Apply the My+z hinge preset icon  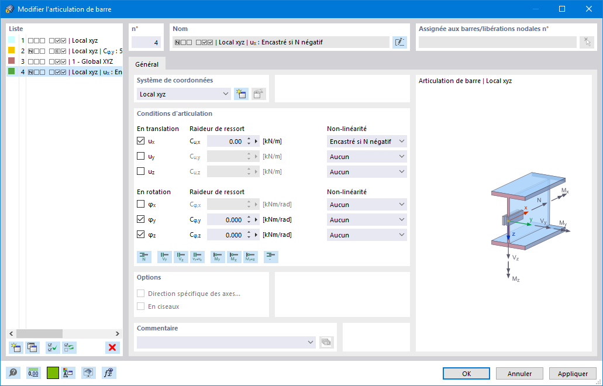point(250,257)
